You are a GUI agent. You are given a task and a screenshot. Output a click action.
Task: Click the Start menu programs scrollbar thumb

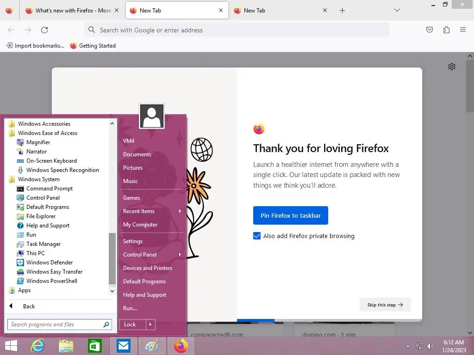(112, 258)
